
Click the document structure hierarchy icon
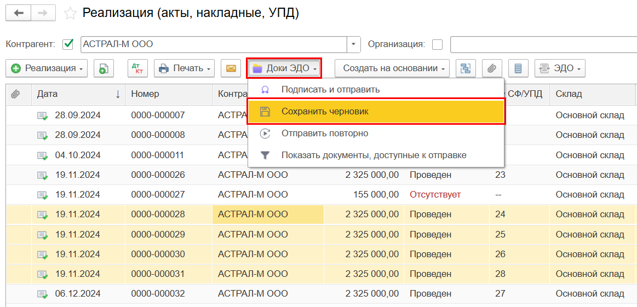pyautogui.click(x=466, y=68)
